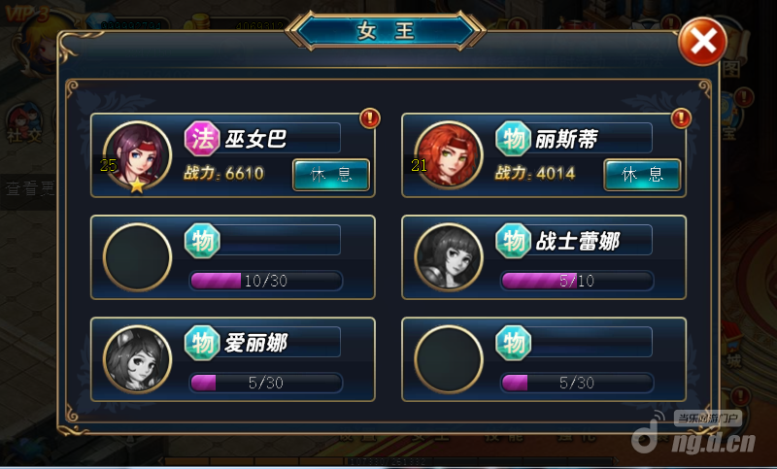Screen dimensions: 777x469
Task: Click the gold star under 巫女巴 portrait
Action: (x=137, y=185)
